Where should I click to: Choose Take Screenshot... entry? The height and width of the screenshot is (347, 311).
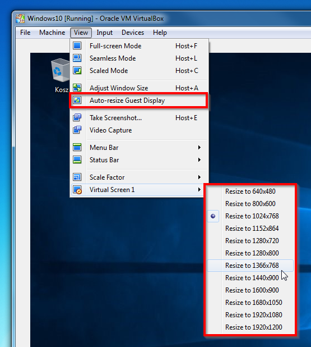[x=139, y=118]
